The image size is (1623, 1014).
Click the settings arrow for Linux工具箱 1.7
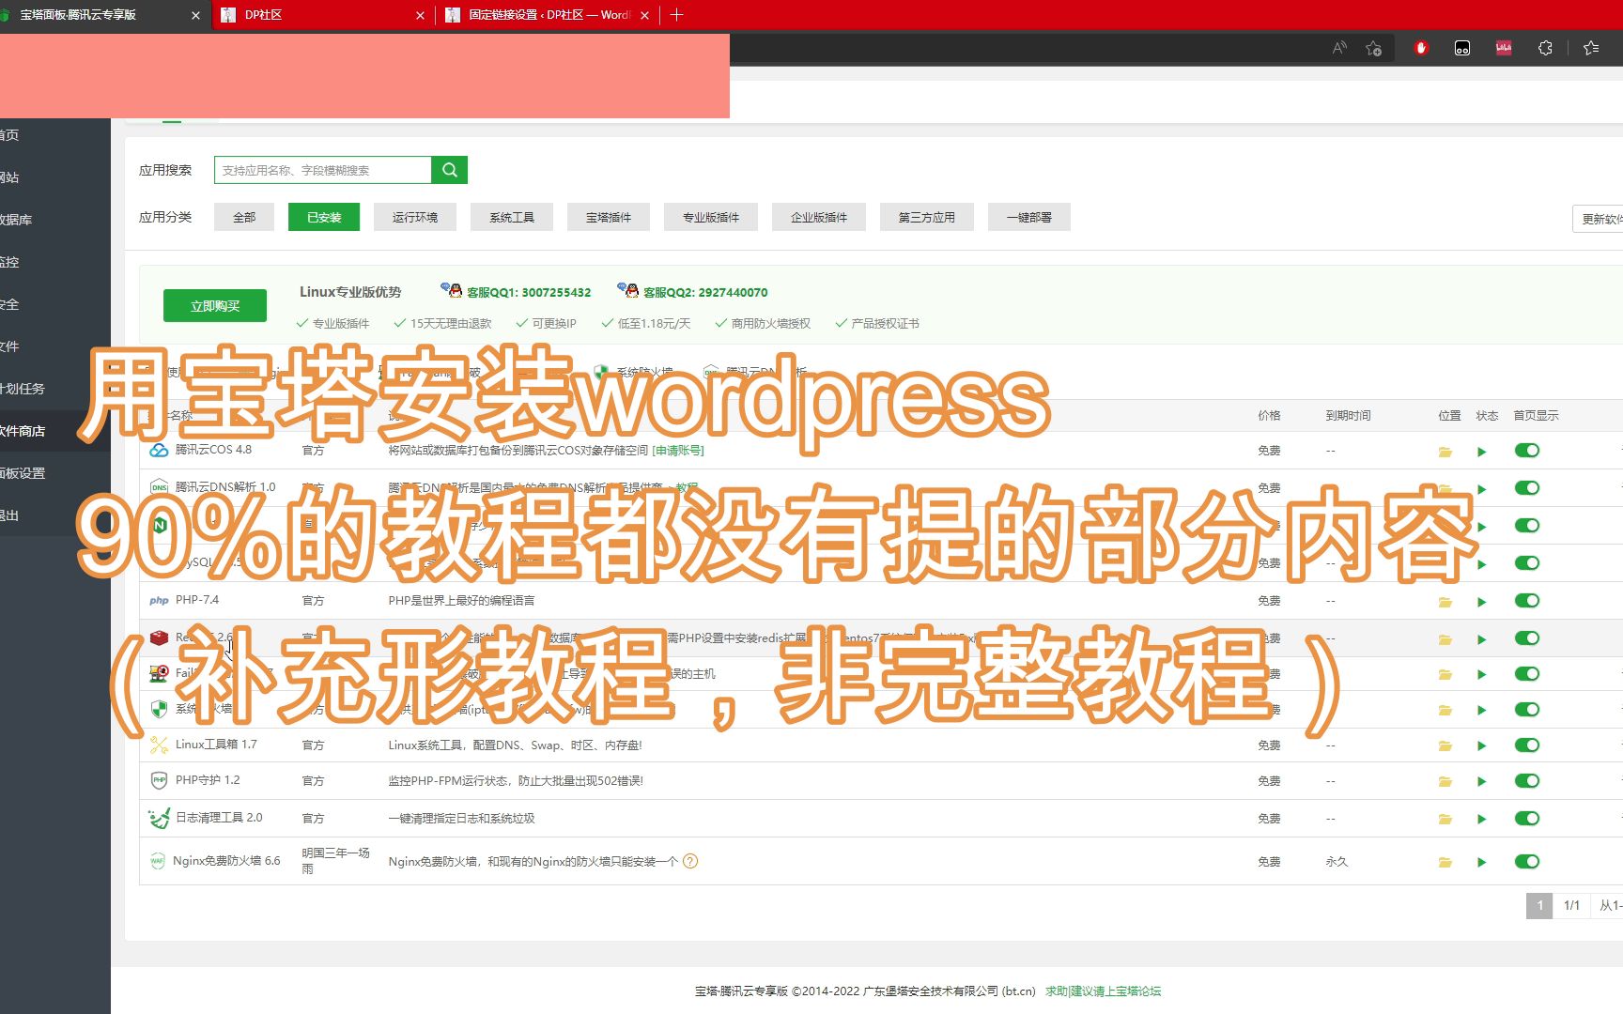[1482, 746]
